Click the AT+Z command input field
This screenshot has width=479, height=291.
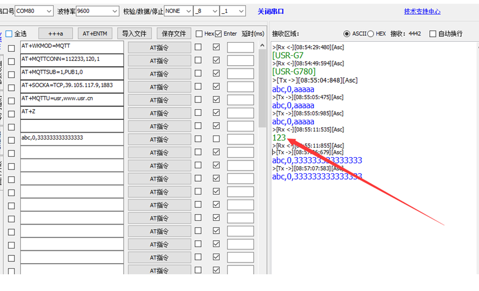coord(71,112)
